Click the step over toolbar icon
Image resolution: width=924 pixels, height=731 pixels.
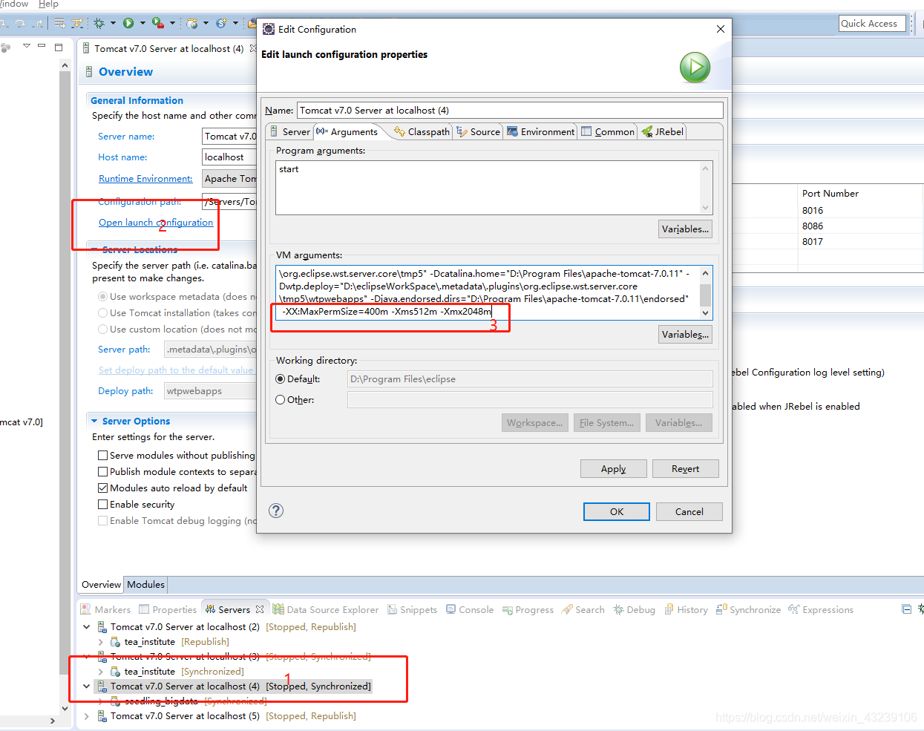20,23
